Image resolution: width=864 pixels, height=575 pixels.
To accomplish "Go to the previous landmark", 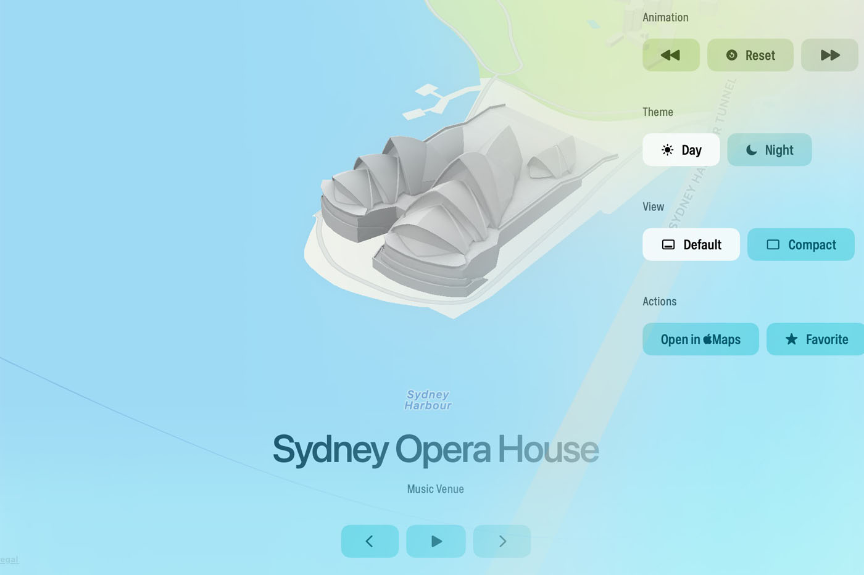I will coord(370,541).
